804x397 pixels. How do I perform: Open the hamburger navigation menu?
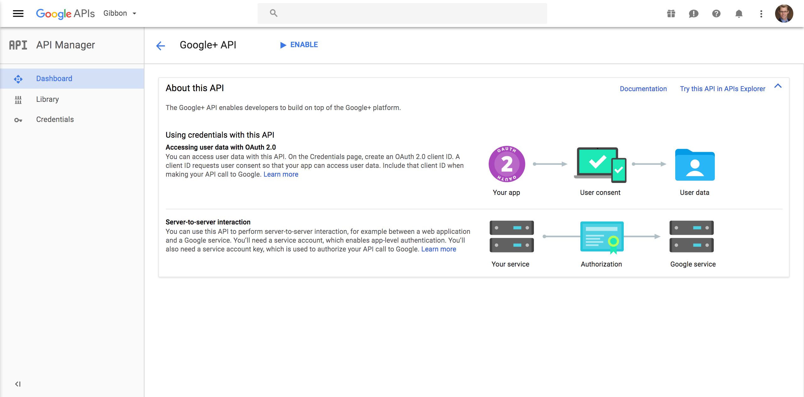pos(18,14)
